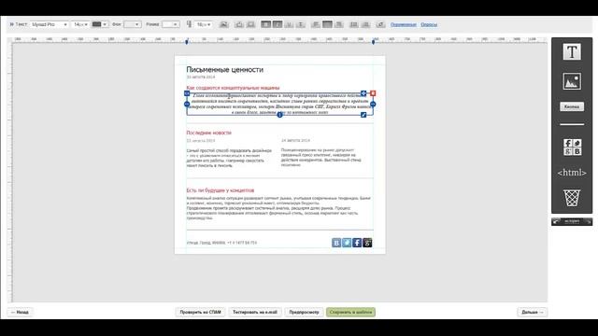Open the font size dropdown next to Myriad Pro
Screen dimensions: 598x336
[80, 24]
